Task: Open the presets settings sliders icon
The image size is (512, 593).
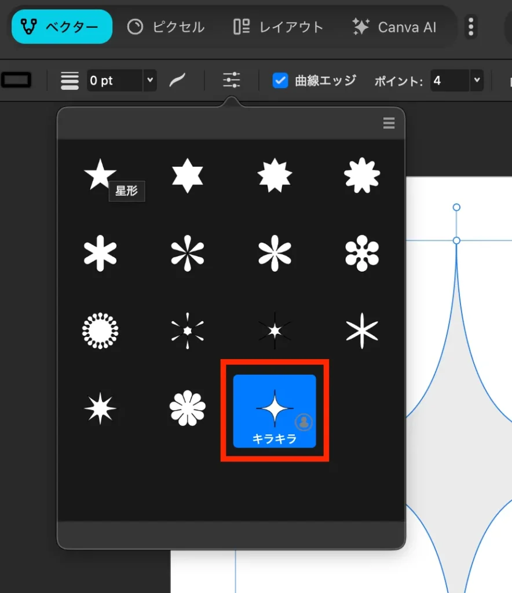Action: [232, 80]
